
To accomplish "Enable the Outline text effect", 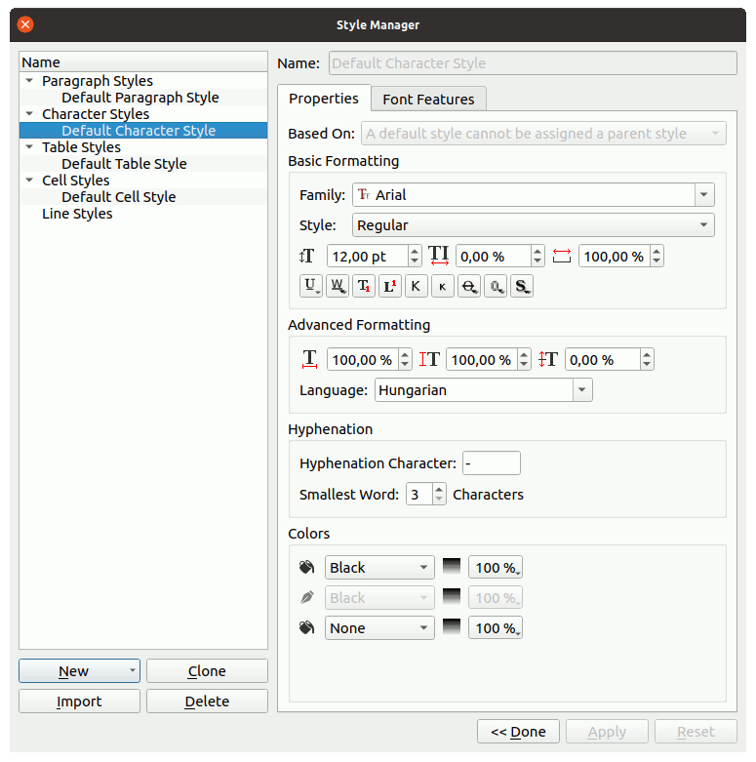I will pos(495,286).
